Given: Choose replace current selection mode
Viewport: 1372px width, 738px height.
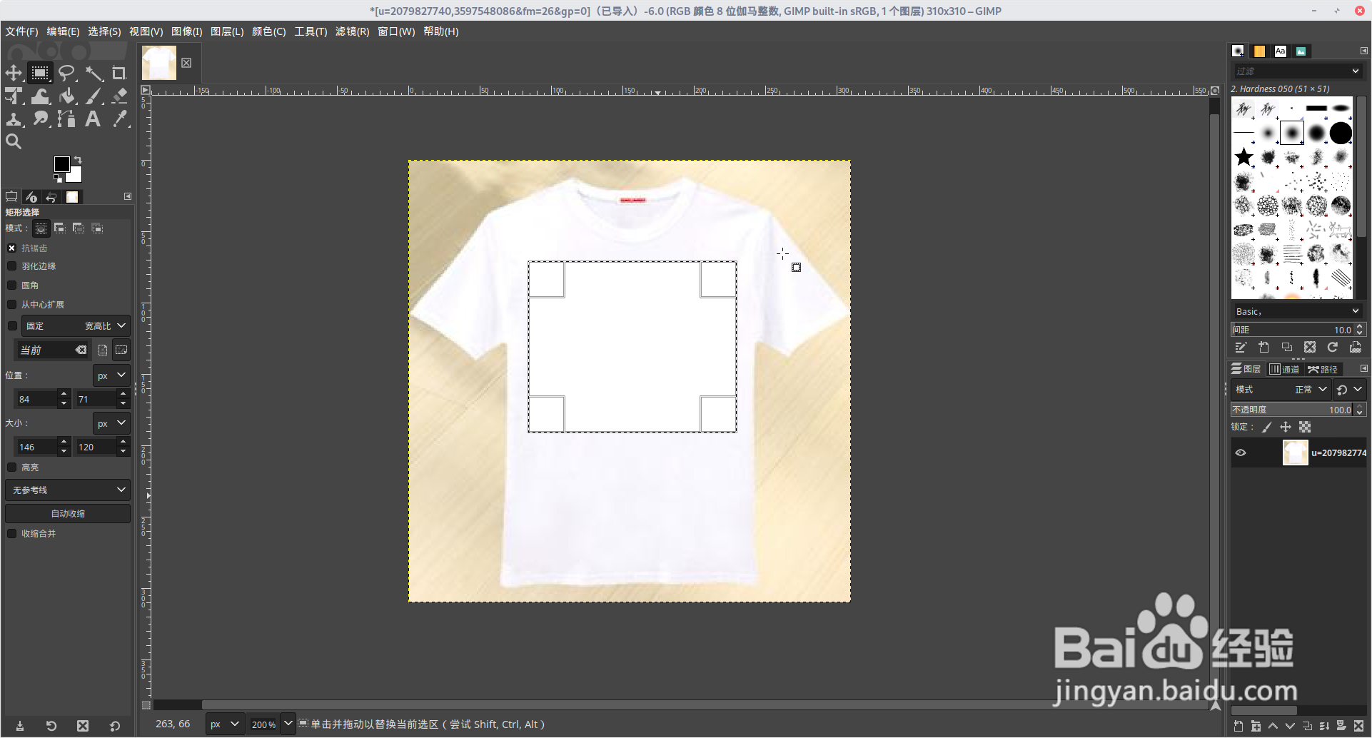Looking at the screenshot, I should 41,228.
